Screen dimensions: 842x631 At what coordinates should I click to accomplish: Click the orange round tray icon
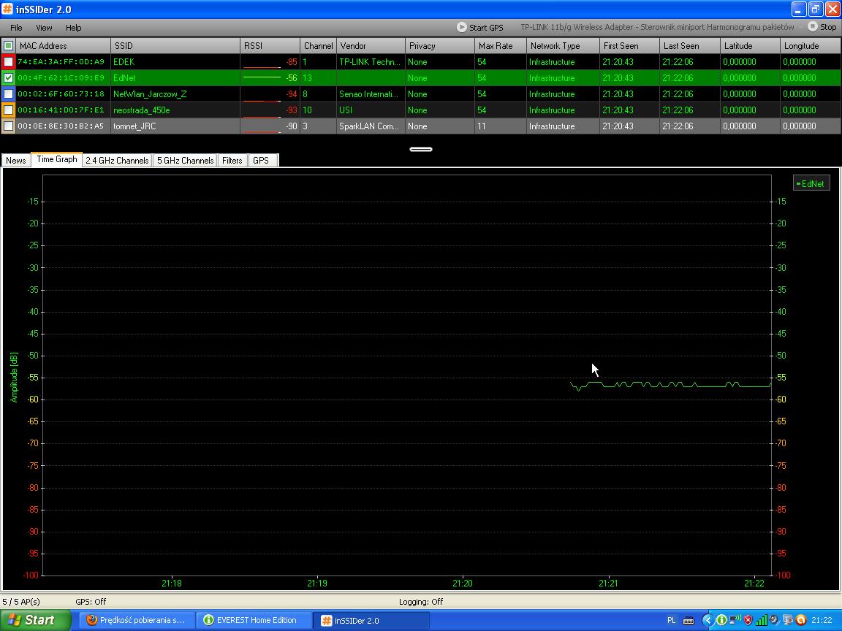click(x=800, y=620)
